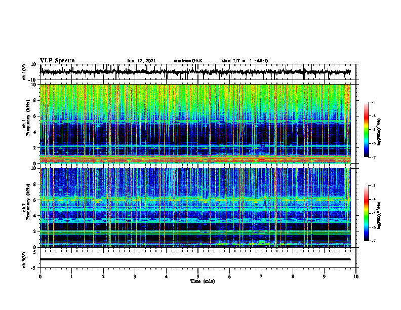
Task: Click the "ch.3(V)" axis label
Action: [24, 260]
